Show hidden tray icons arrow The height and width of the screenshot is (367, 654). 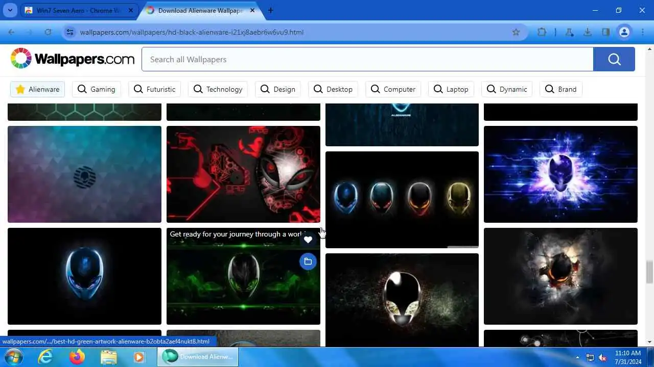tap(577, 357)
